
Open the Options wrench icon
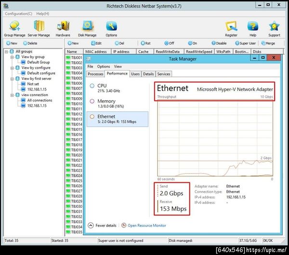[x=111, y=28]
